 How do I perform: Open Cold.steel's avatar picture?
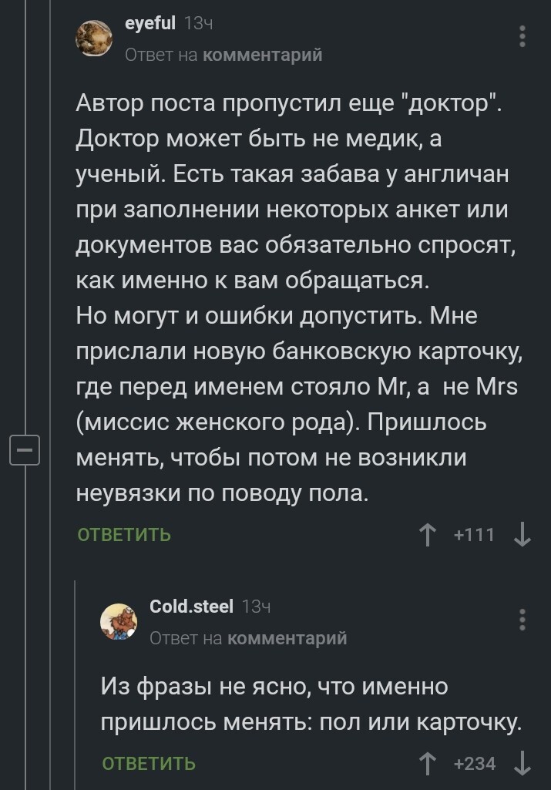pos(119,623)
